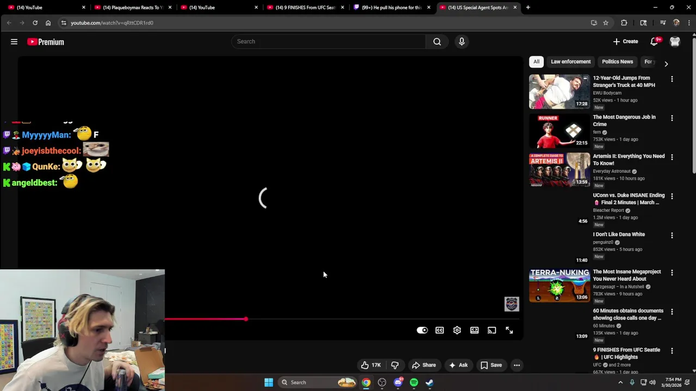This screenshot has width=696, height=391.
Task: Toggle the autoplay switch
Action: pyautogui.click(x=422, y=330)
